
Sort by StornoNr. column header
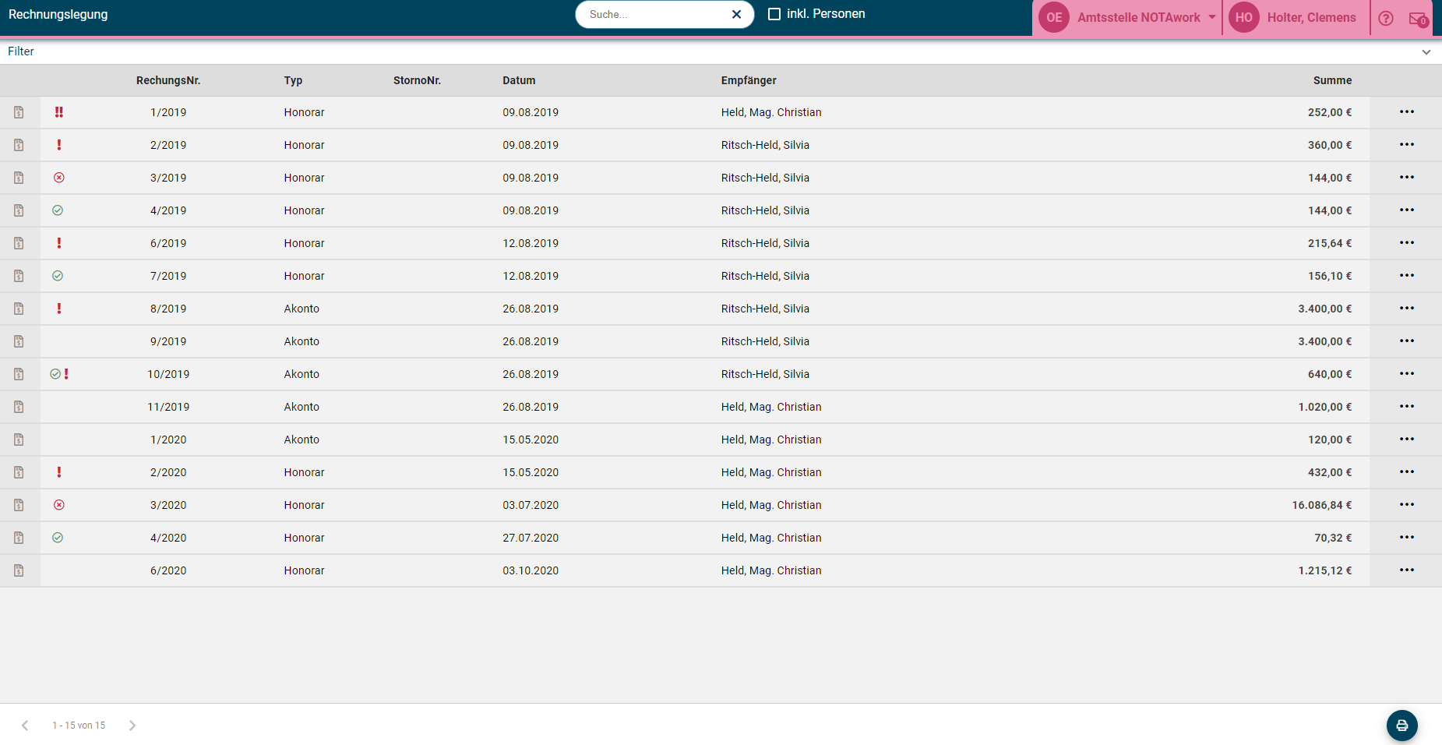417,80
